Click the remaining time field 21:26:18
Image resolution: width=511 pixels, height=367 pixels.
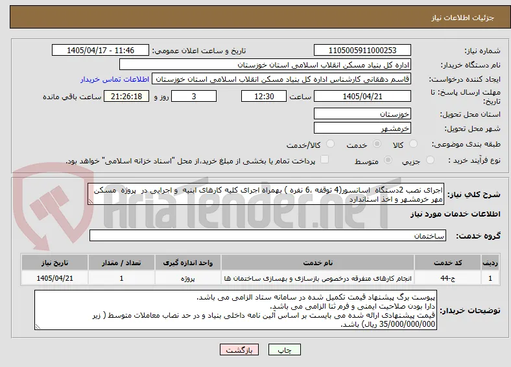coord(126,96)
